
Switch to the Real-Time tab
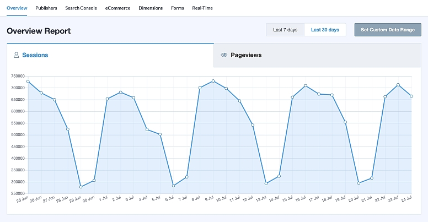202,8
